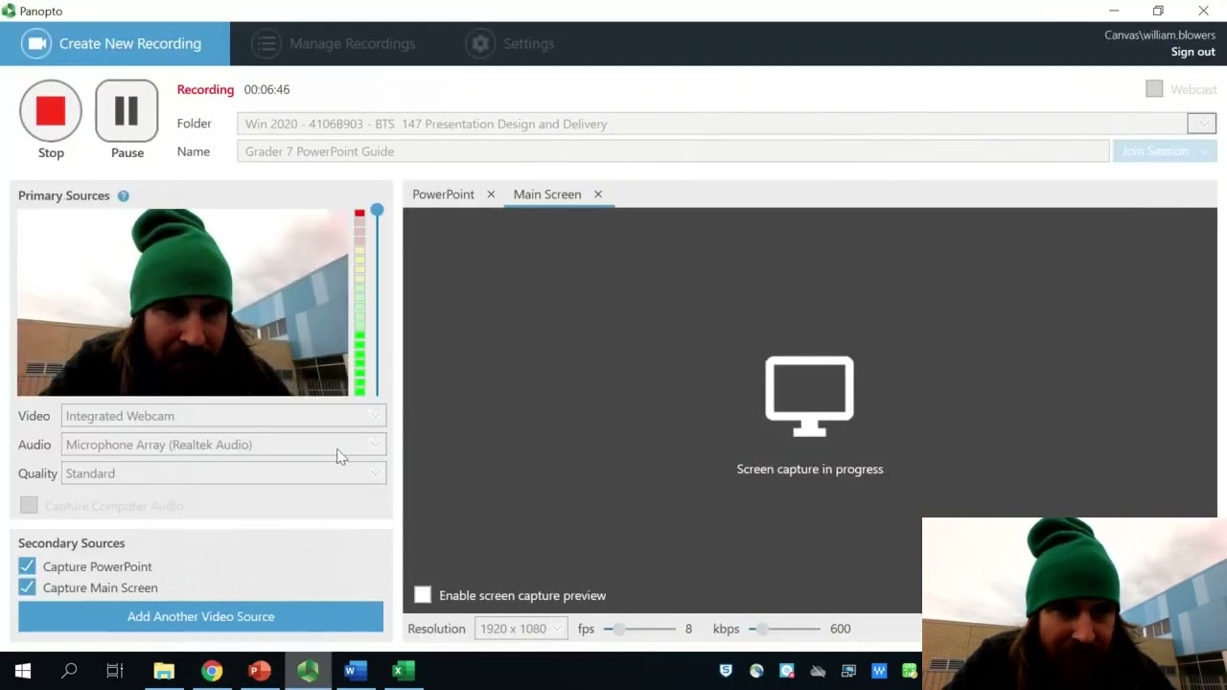Open the Windows Start menu

(23, 671)
